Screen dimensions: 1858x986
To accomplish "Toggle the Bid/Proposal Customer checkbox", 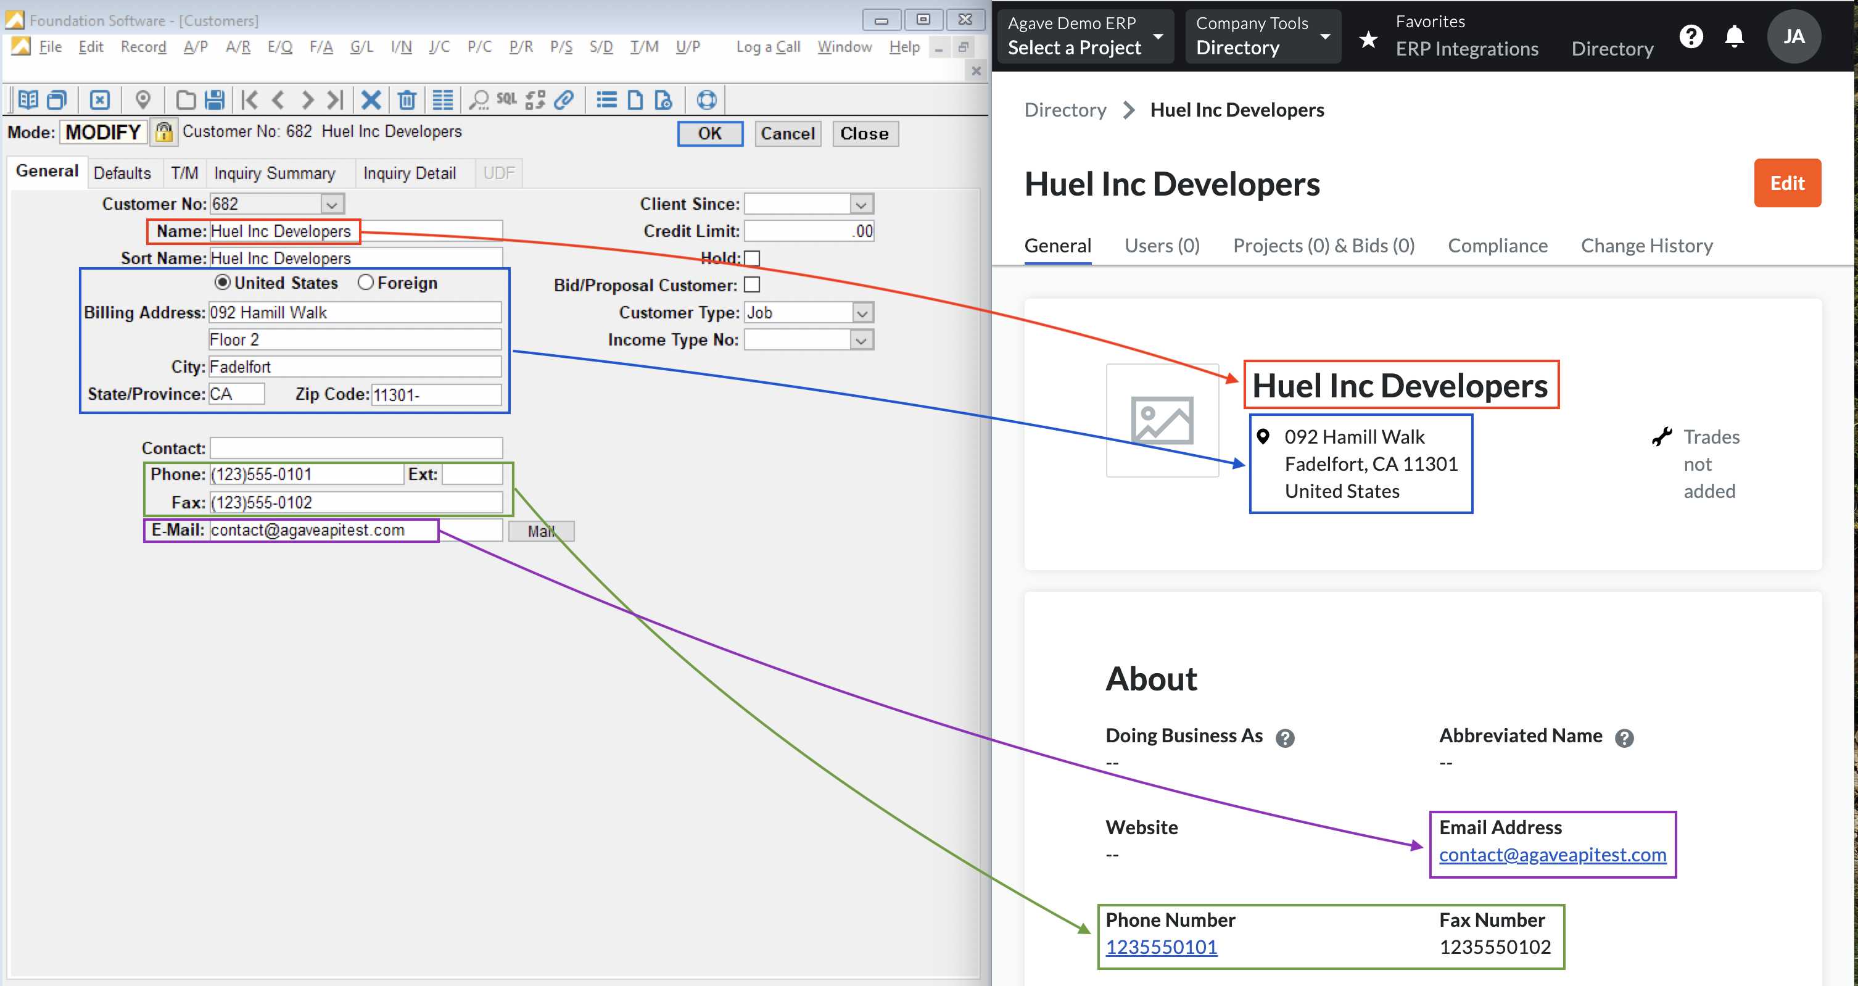I will click(753, 285).
